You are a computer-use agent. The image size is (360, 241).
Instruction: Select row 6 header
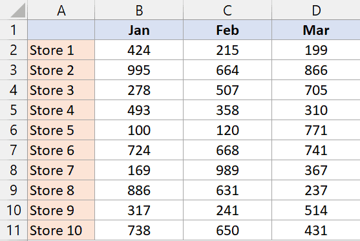coord(14,130)
